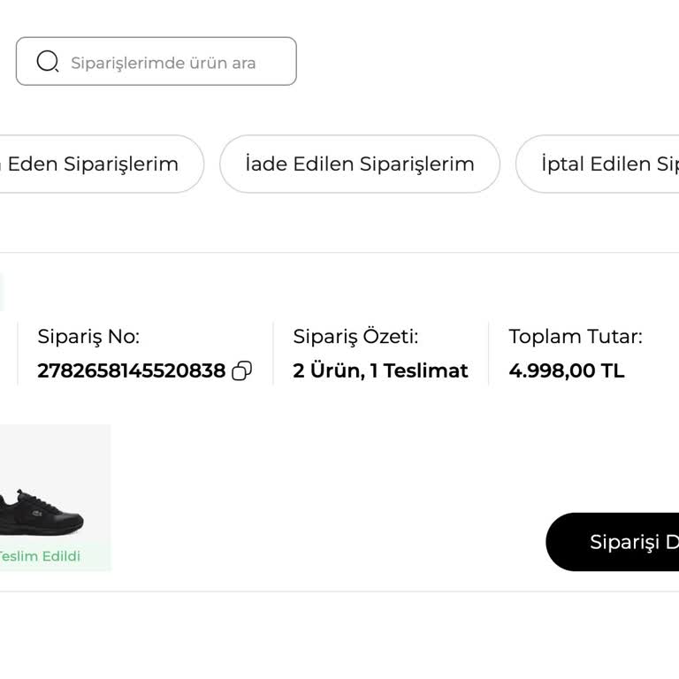Copy the order number with copy icon
679x679 pixels.
coord(241,371)
